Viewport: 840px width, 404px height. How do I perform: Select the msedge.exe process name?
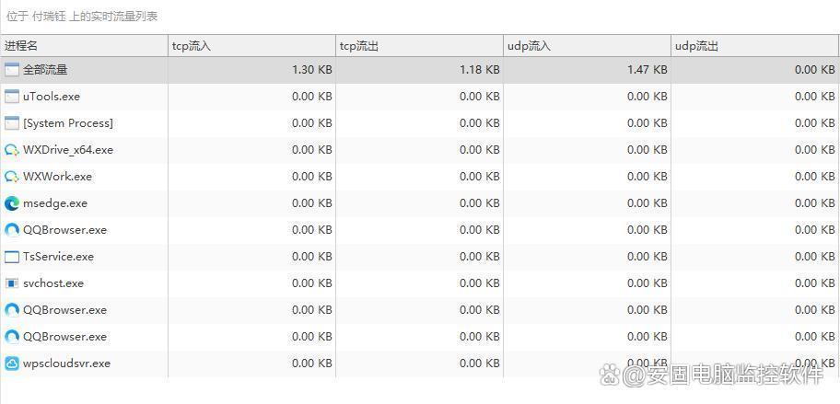(x=55, y=203)
